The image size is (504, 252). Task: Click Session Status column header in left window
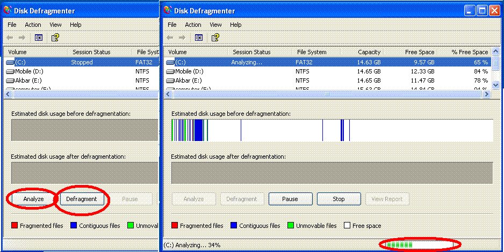tap(99, 52)
